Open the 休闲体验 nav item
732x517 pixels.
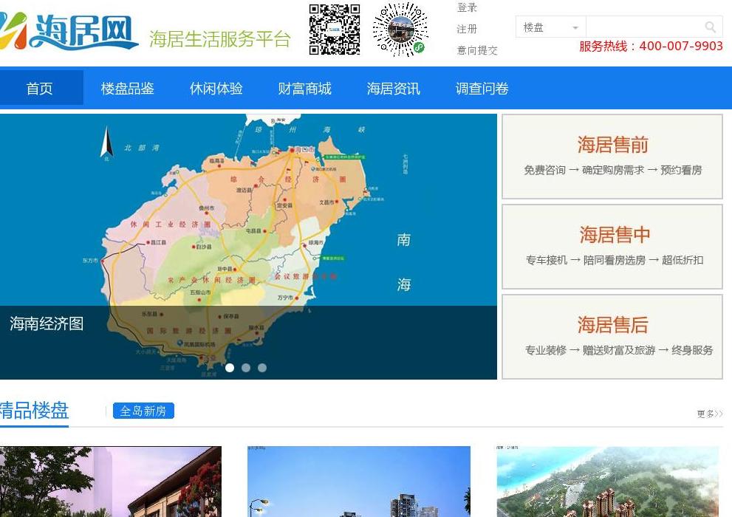pos(216,88)
